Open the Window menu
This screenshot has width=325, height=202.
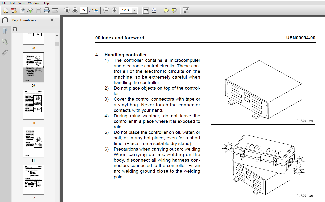click(34, 3)
